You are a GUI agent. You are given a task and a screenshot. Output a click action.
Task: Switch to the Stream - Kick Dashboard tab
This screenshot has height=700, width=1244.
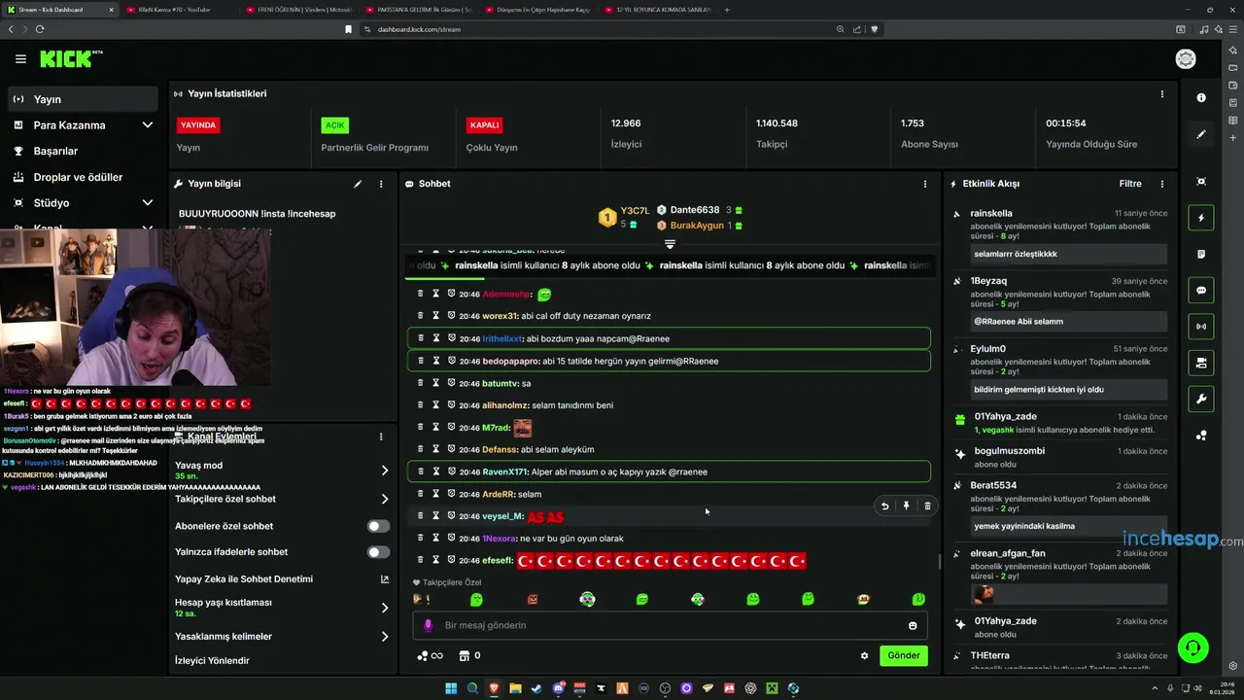60,10
